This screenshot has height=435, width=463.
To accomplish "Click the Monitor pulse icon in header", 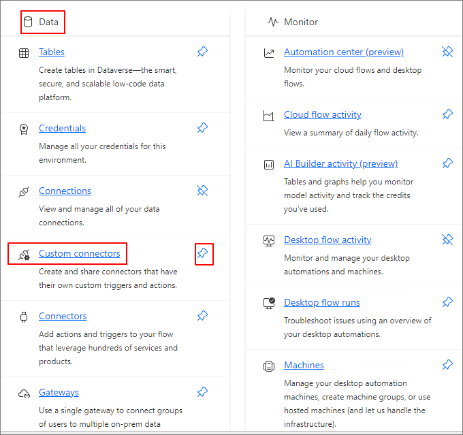I will click(x=273, y=22).
